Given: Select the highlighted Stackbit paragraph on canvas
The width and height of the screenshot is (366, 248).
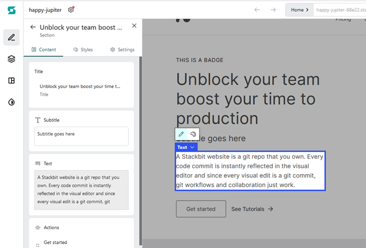Looking at the screenshot, I should pyautogui.click(x=250, y=171).
